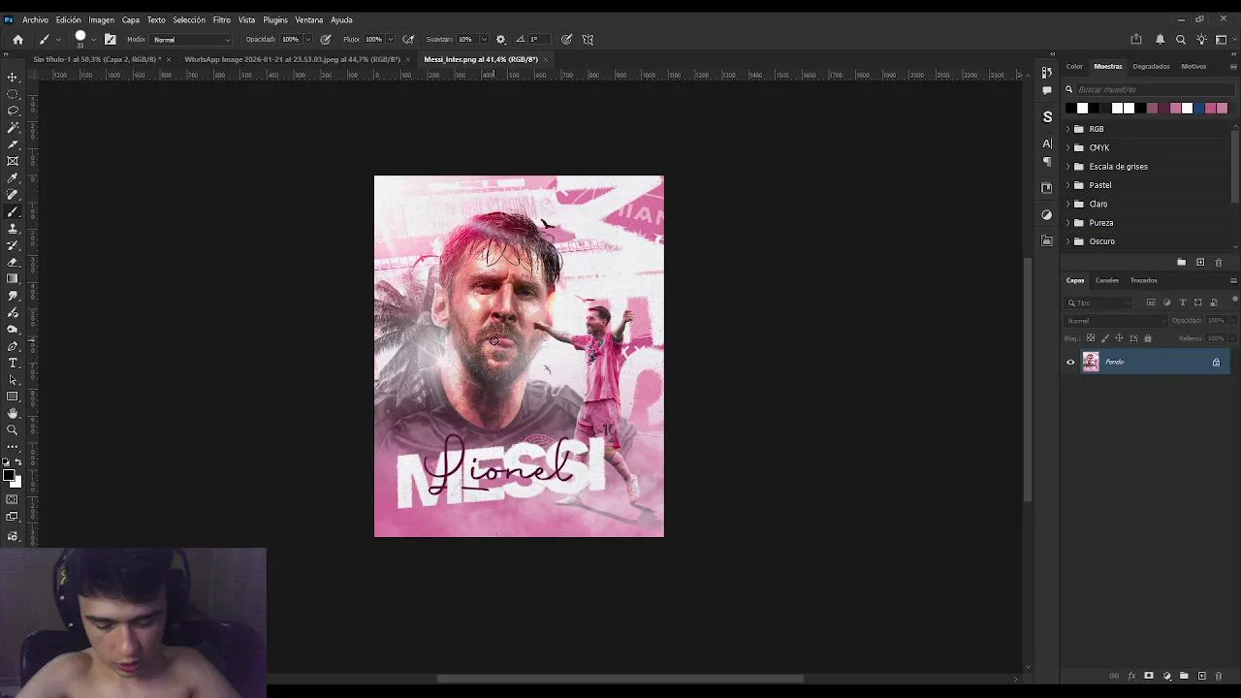Expand the Oscuro swatch group
1241x698 pixels.
tap(1068, 241)
